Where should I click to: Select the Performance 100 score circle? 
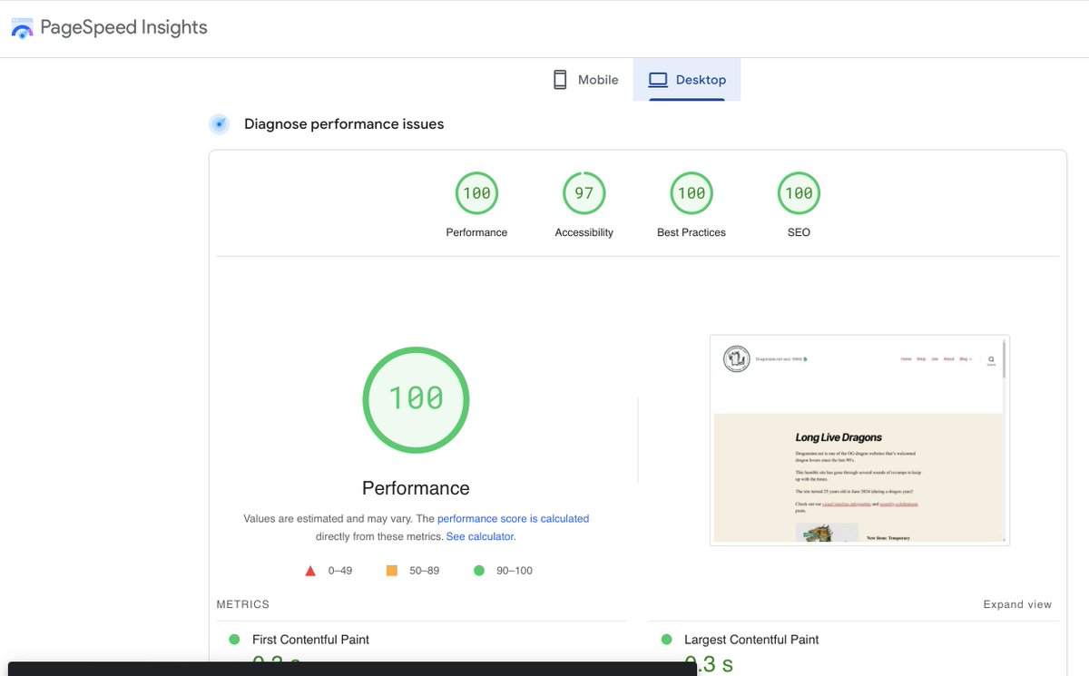point(476,192)
